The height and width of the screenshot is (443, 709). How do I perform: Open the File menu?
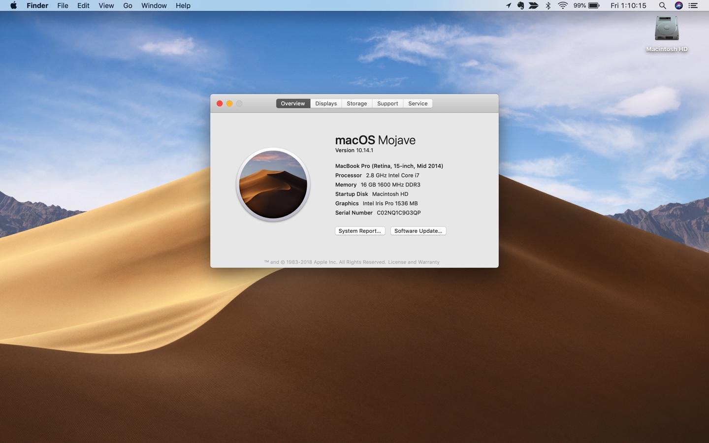point(63,5)
